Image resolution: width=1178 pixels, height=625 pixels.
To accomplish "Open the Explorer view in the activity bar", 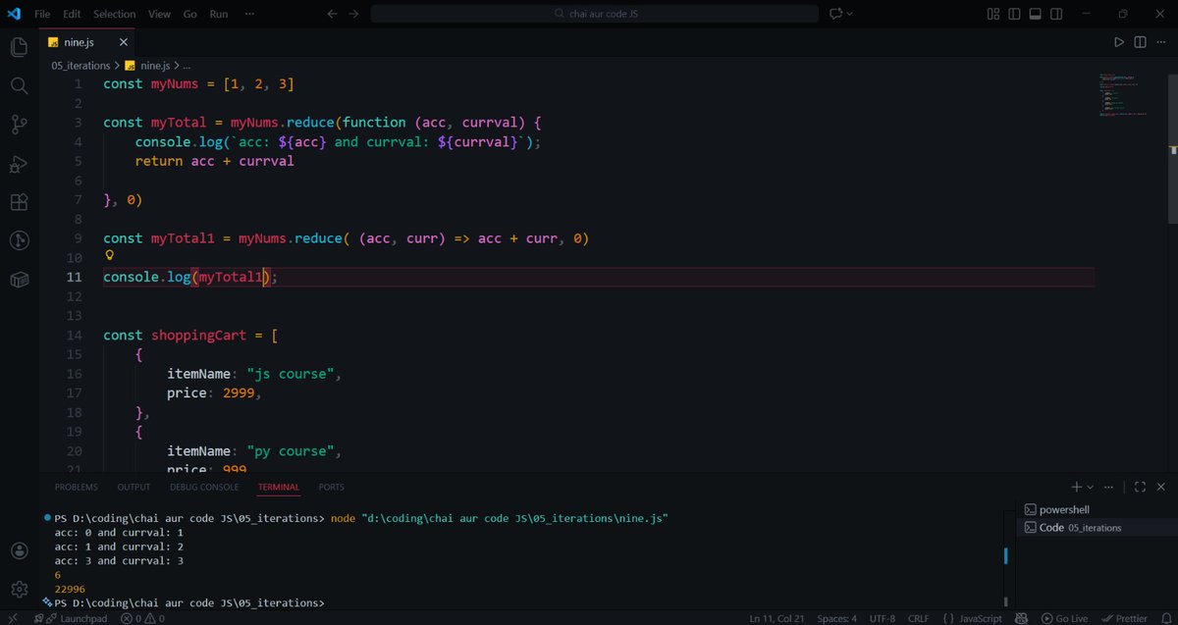I will 19,47.
